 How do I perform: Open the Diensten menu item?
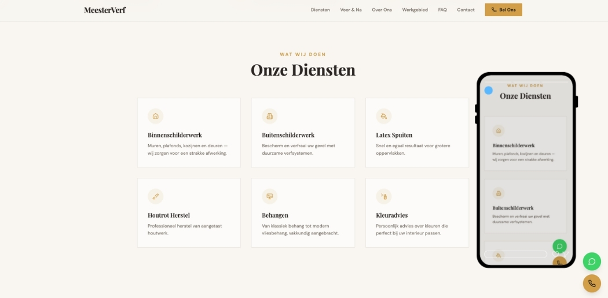pos(320,10)
